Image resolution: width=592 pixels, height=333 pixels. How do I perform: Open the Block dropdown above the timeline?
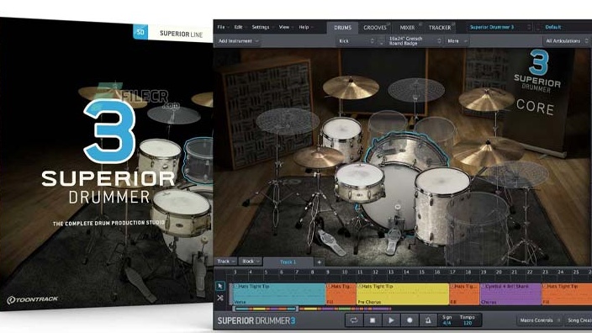251,262
